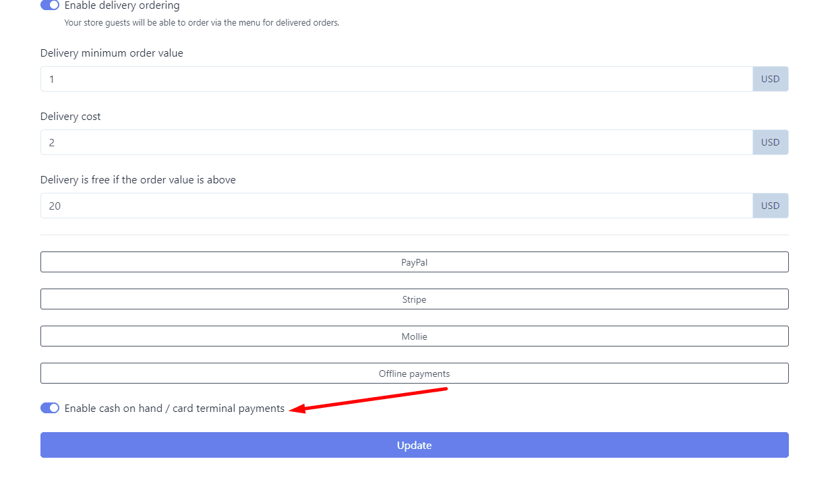Focus the Delivery cost input field

coord(396,142)
